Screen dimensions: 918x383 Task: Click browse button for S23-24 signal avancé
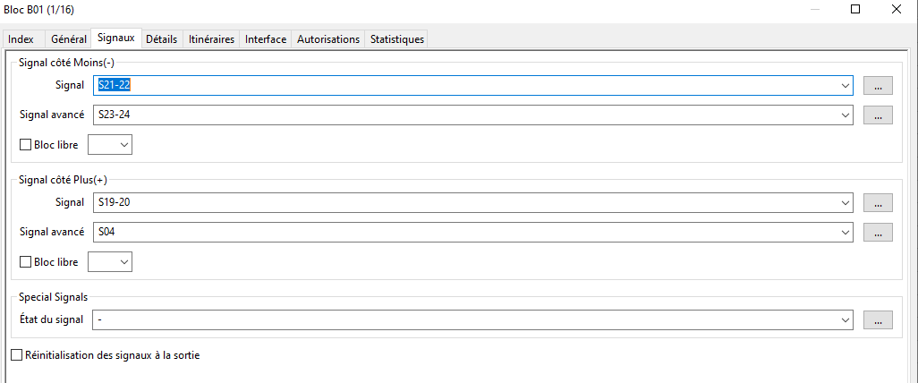coord(878,115)
